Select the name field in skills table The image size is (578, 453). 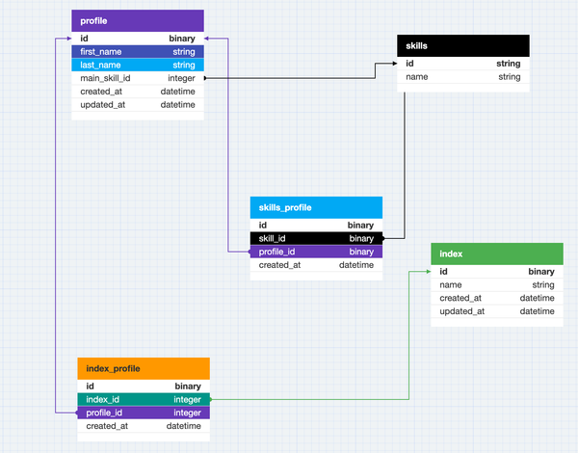click(x=463, y=77)
